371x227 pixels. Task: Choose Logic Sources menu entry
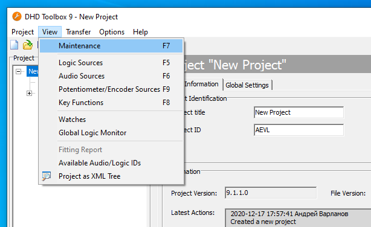point(111,63)
